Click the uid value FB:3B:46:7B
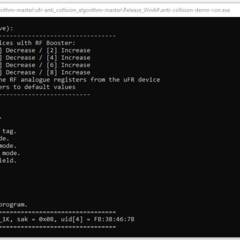240x240 pixels. [x=114, y=219]
